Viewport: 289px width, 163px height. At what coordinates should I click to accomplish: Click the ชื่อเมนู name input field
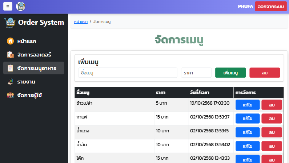[x=128, y=73]
